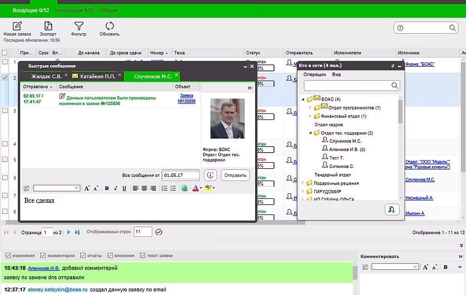This screenshot has width=466, height=295.
Task: Expand the ГИРУДОМИР folder
Action: [303, 192]
